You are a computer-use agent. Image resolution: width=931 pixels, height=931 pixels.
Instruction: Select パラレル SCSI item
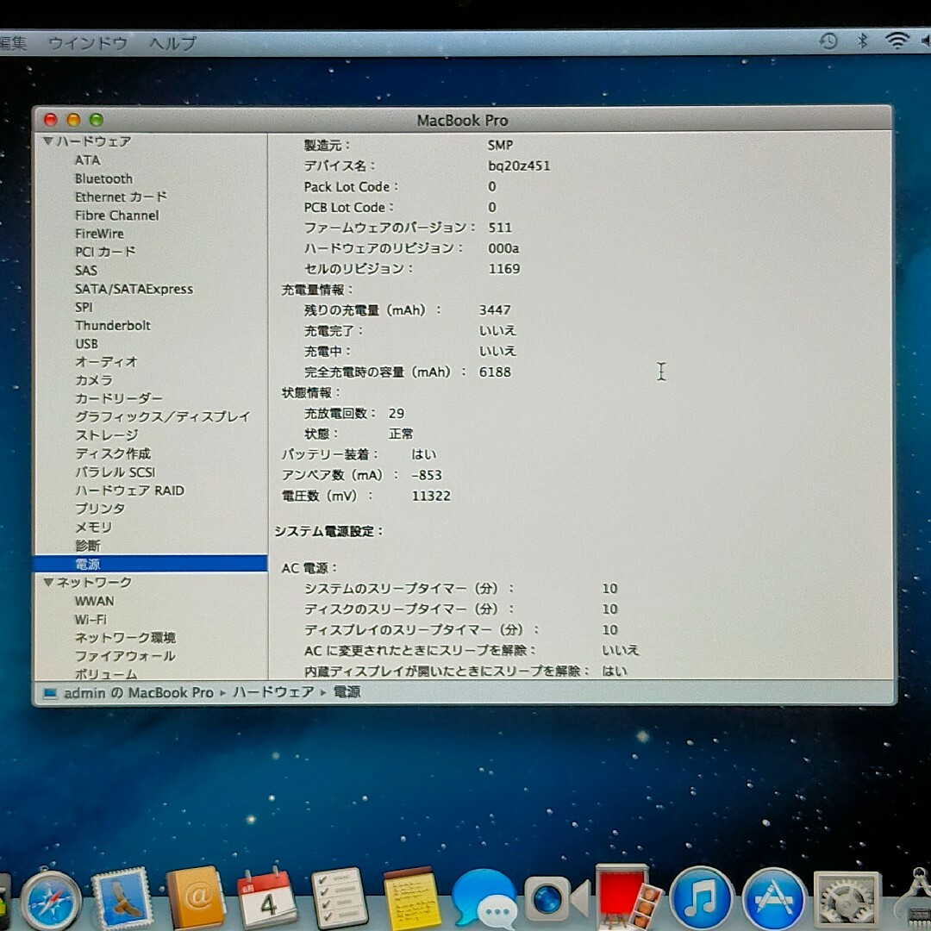click(115, 472)
